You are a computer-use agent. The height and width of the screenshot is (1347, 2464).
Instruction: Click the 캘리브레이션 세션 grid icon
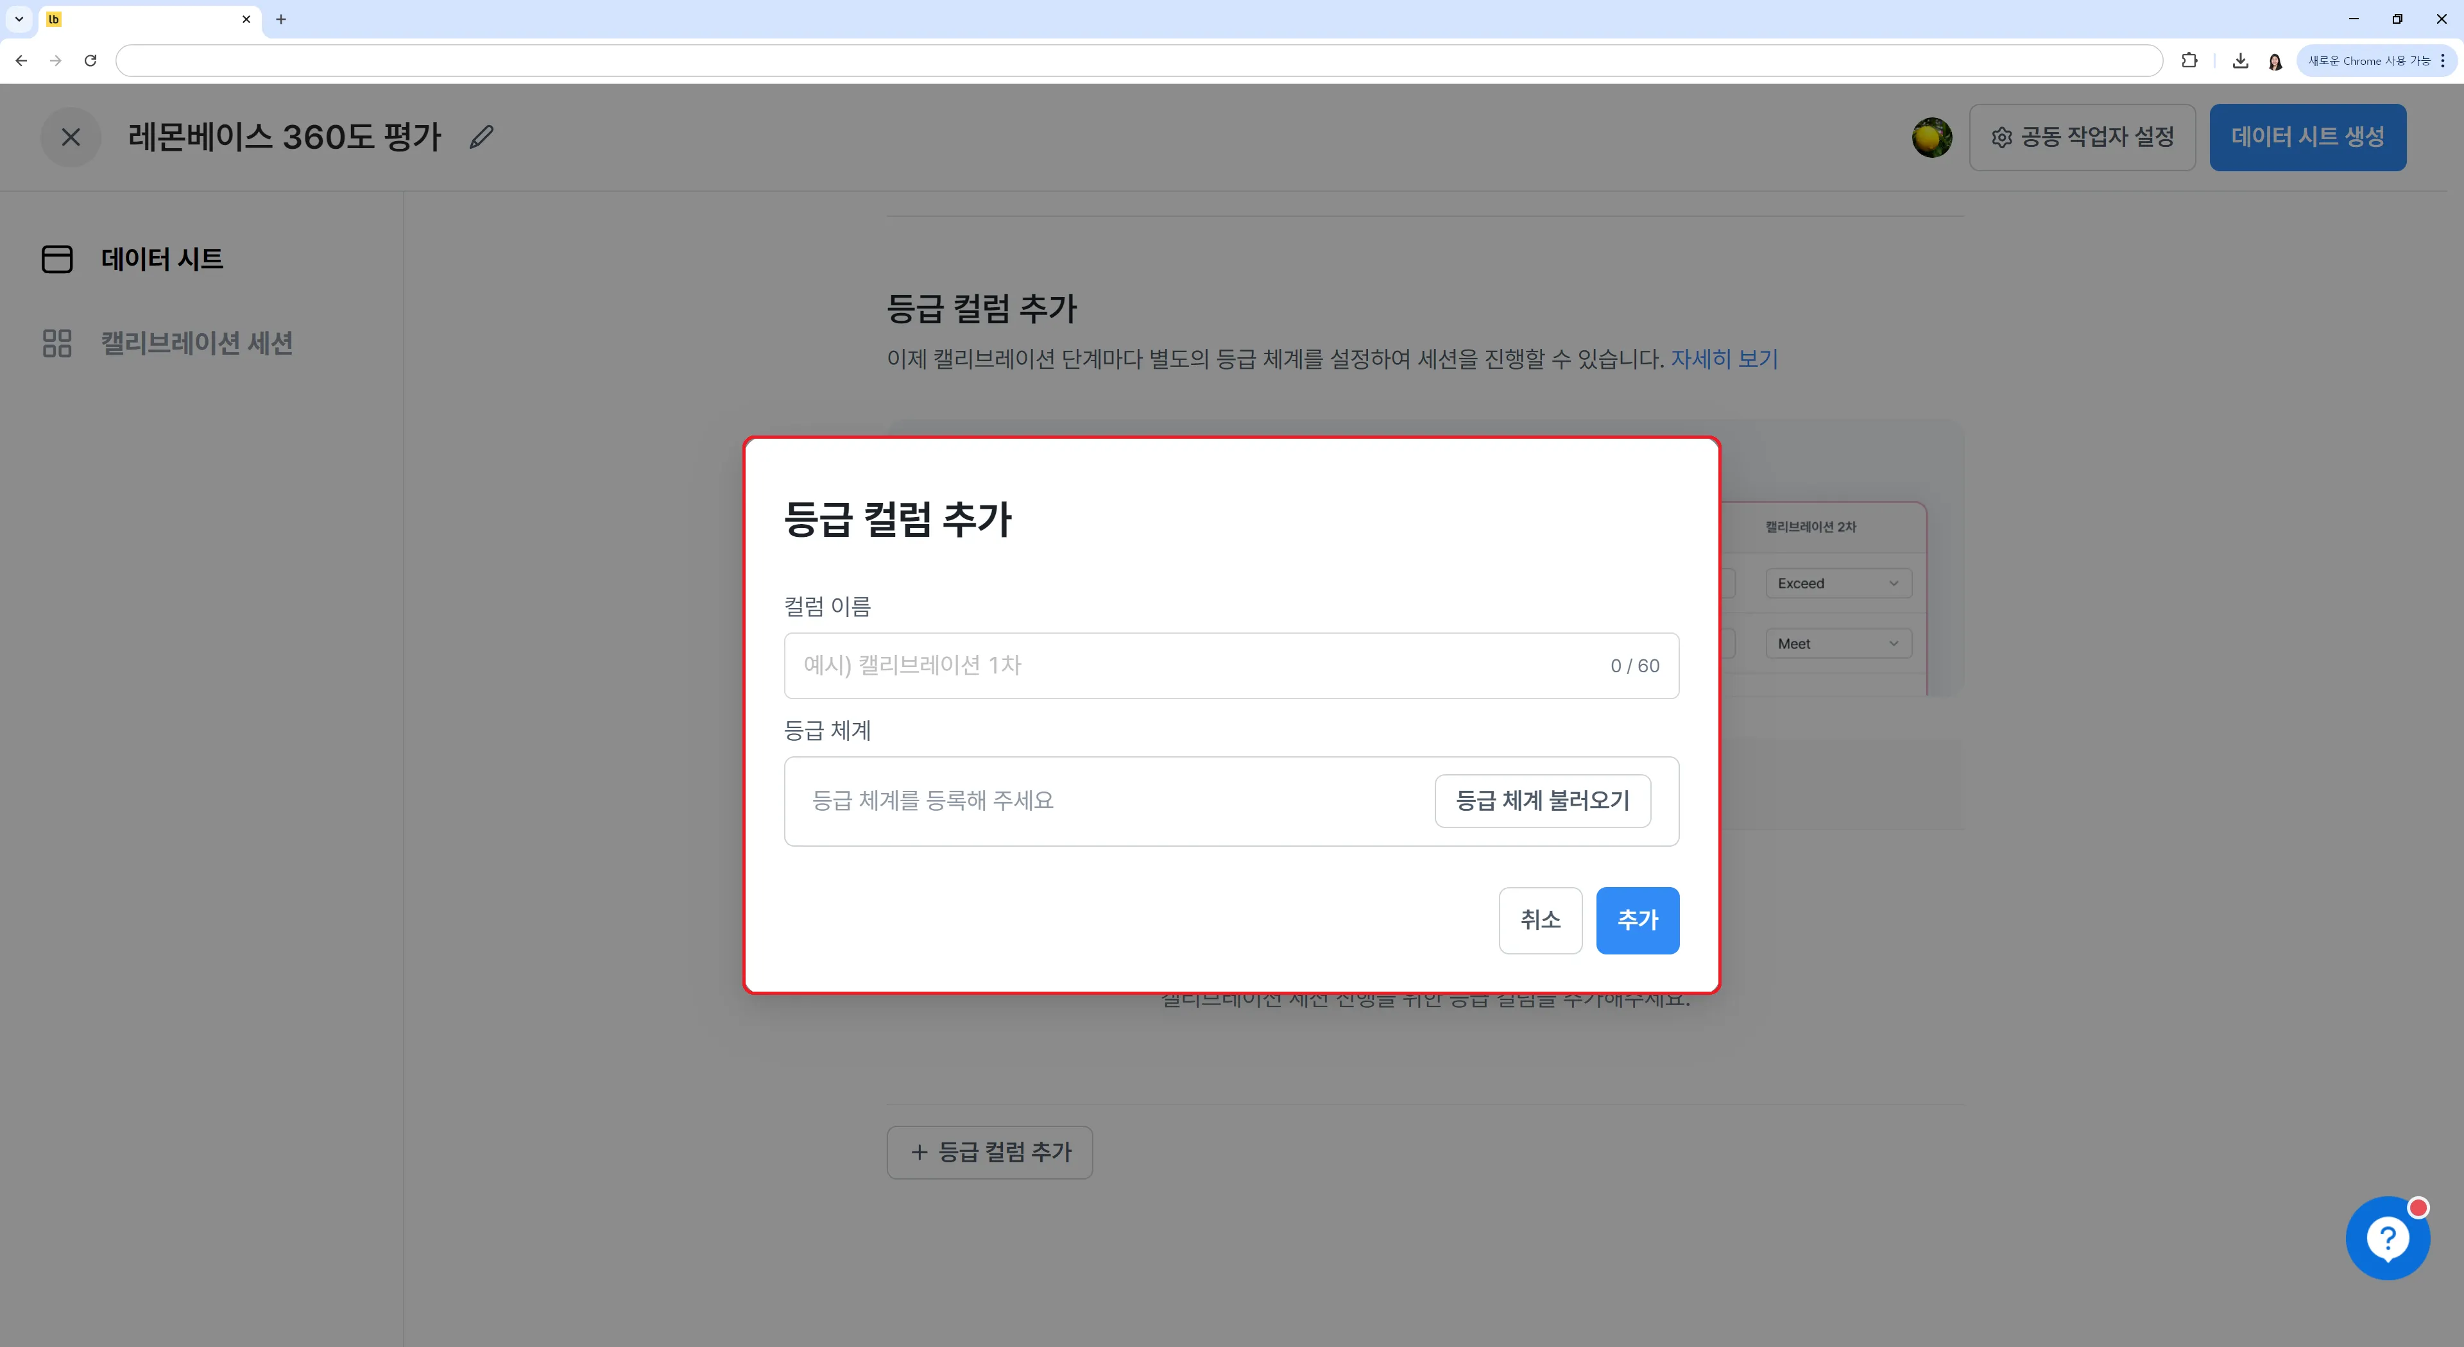pyautogui.click(x=57, y=343)
